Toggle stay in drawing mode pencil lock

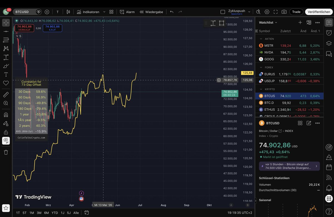point(6,123)
